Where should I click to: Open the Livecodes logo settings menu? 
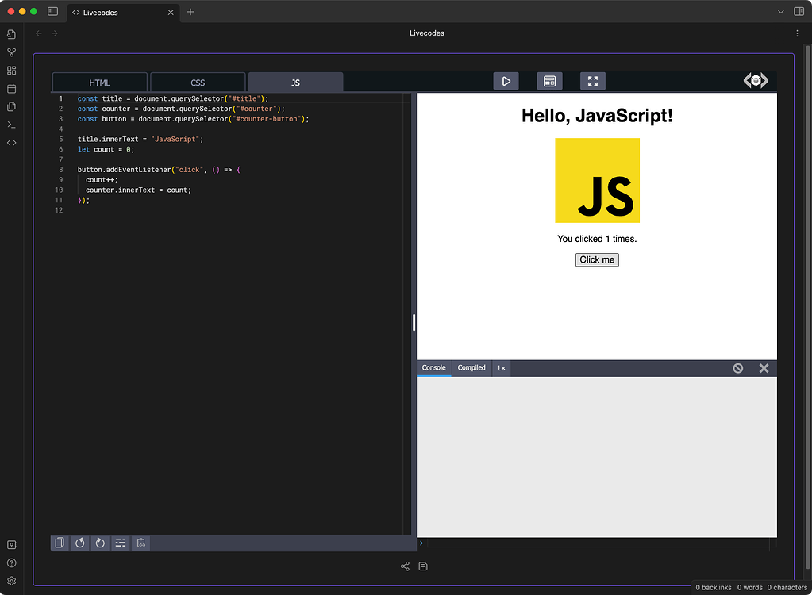click(x=755, y=80)
